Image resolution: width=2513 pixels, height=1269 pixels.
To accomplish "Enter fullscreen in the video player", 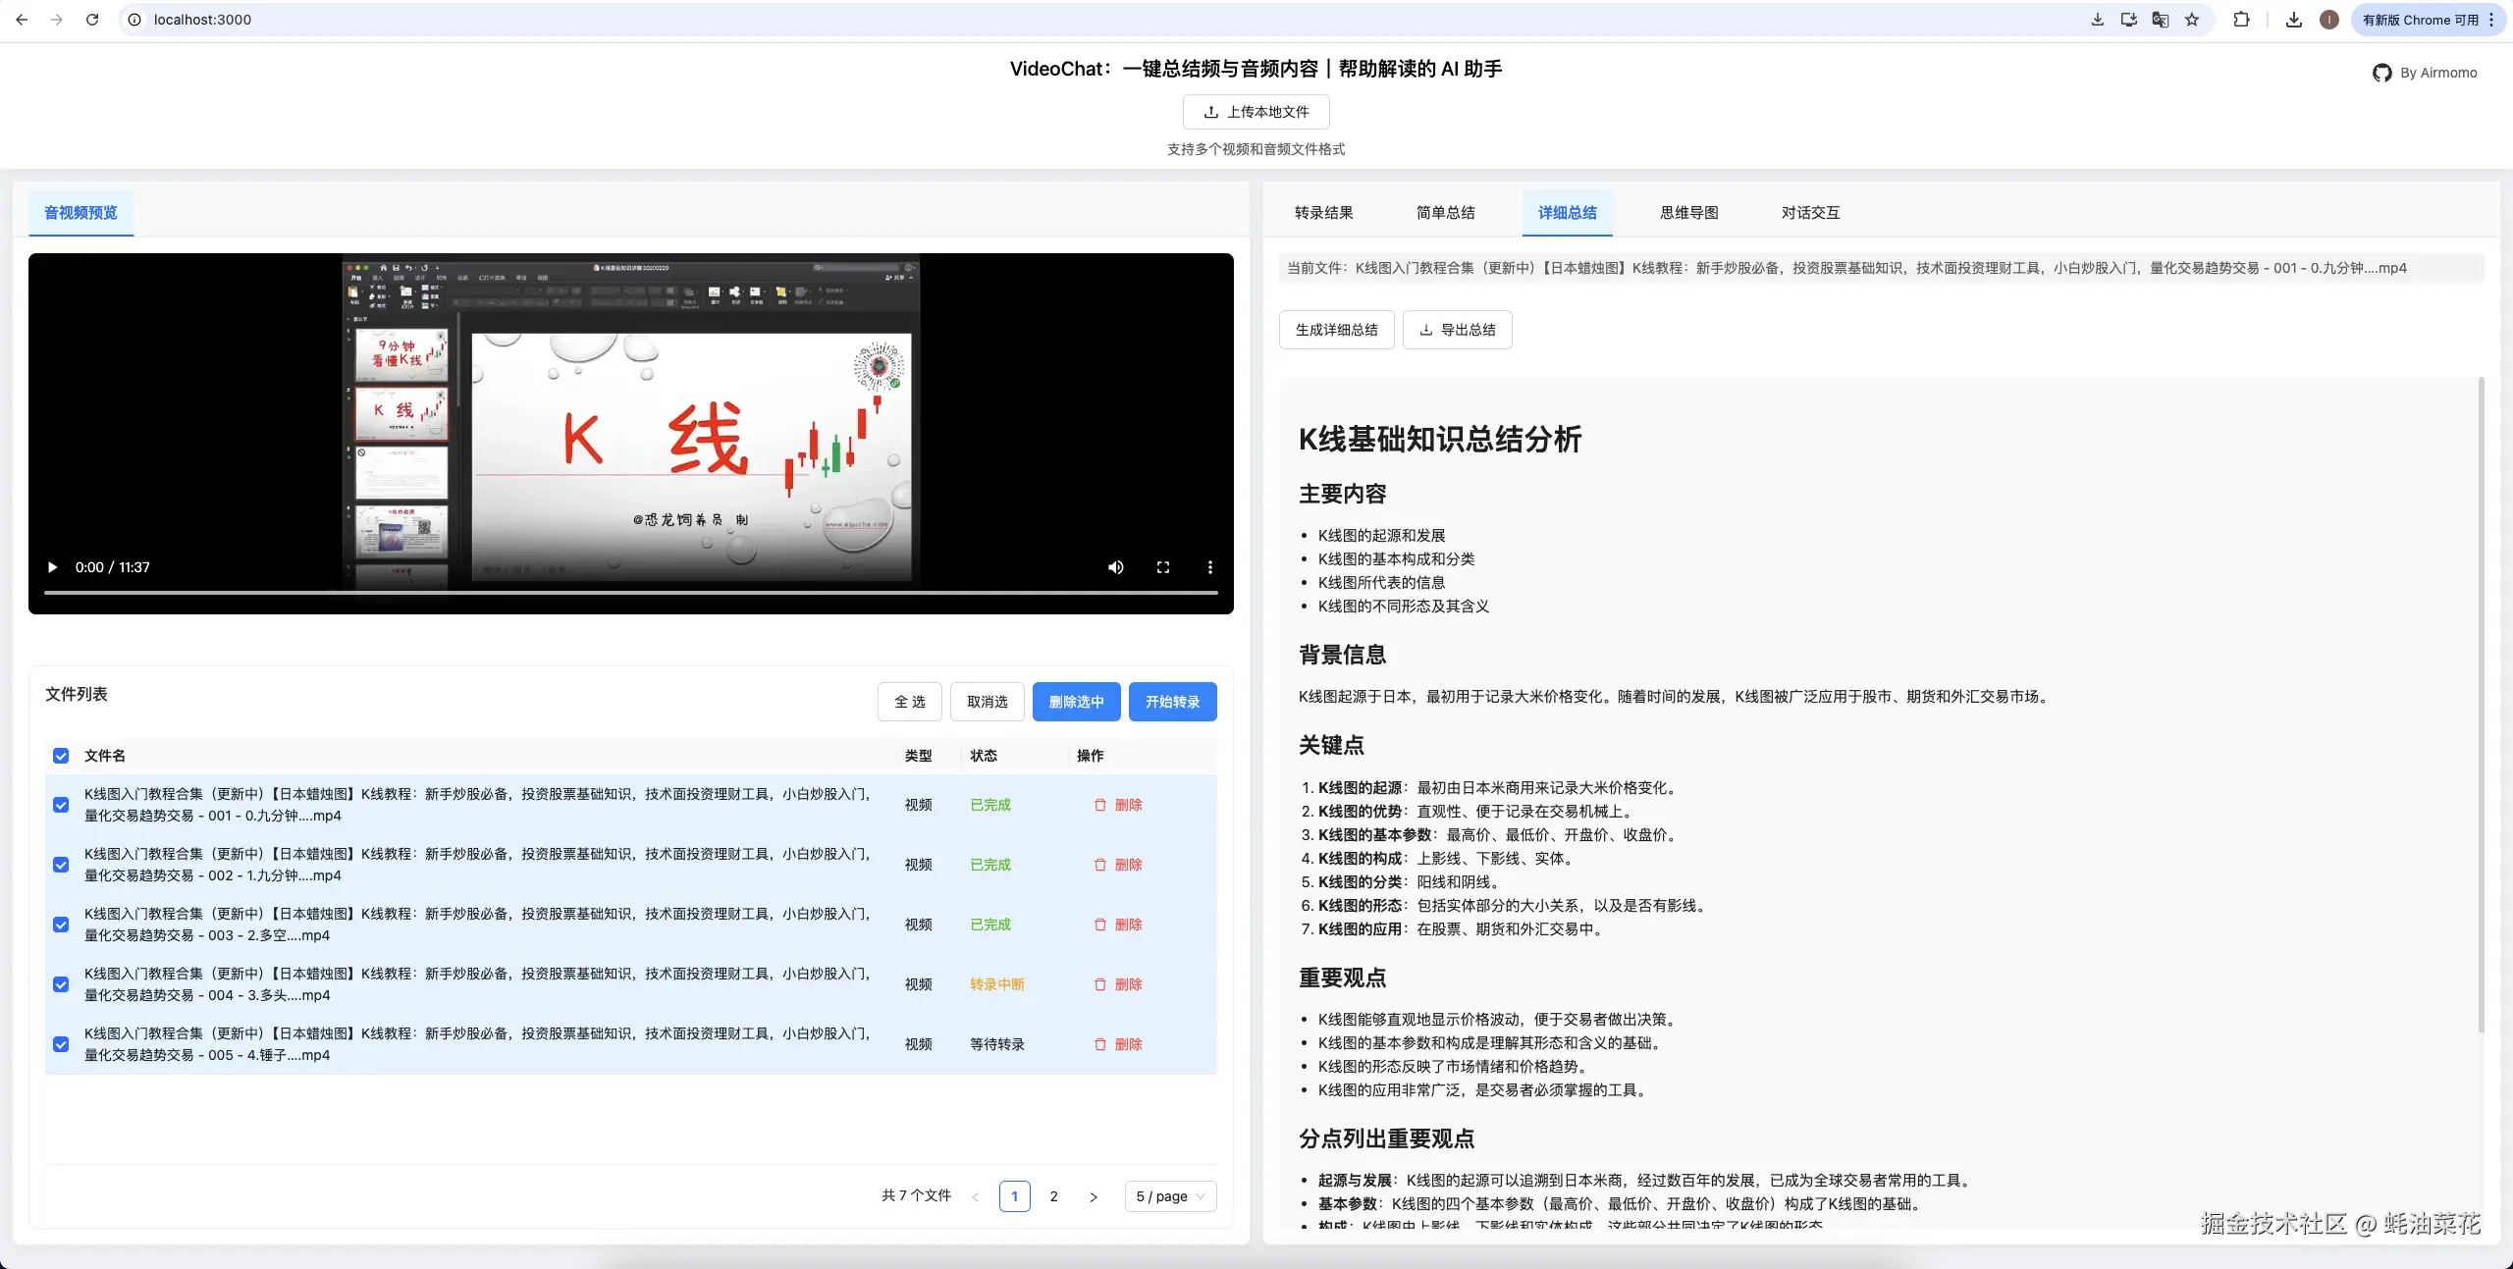I will click(1162, 567).
